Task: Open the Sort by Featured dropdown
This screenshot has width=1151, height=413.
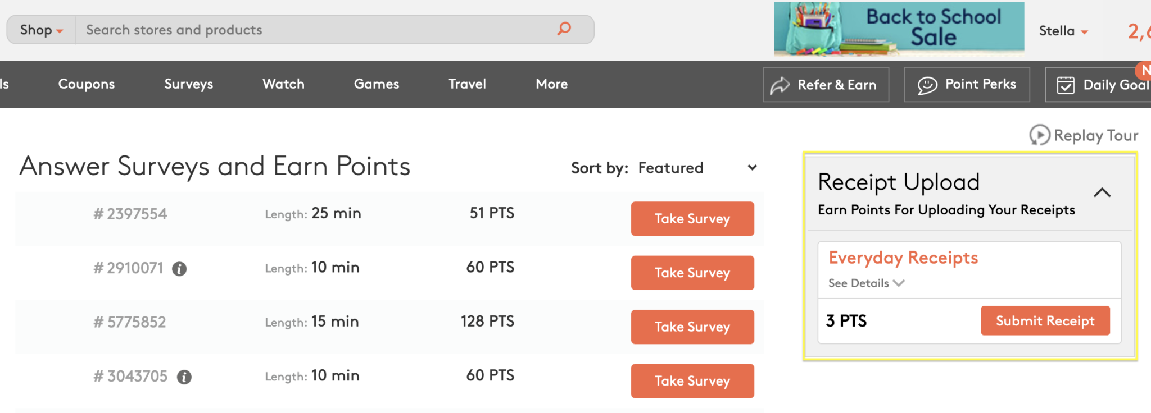Action: pyautogui.click(x=697, y=168)
